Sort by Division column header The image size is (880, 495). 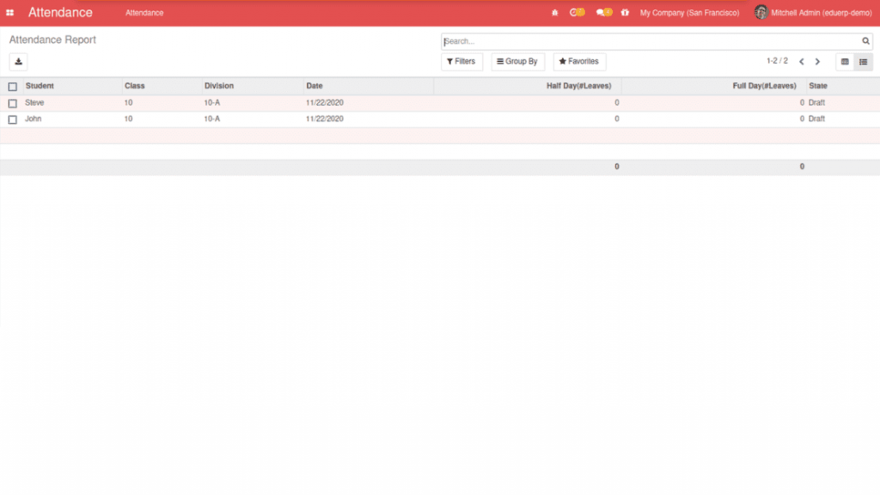click(219, 86)
